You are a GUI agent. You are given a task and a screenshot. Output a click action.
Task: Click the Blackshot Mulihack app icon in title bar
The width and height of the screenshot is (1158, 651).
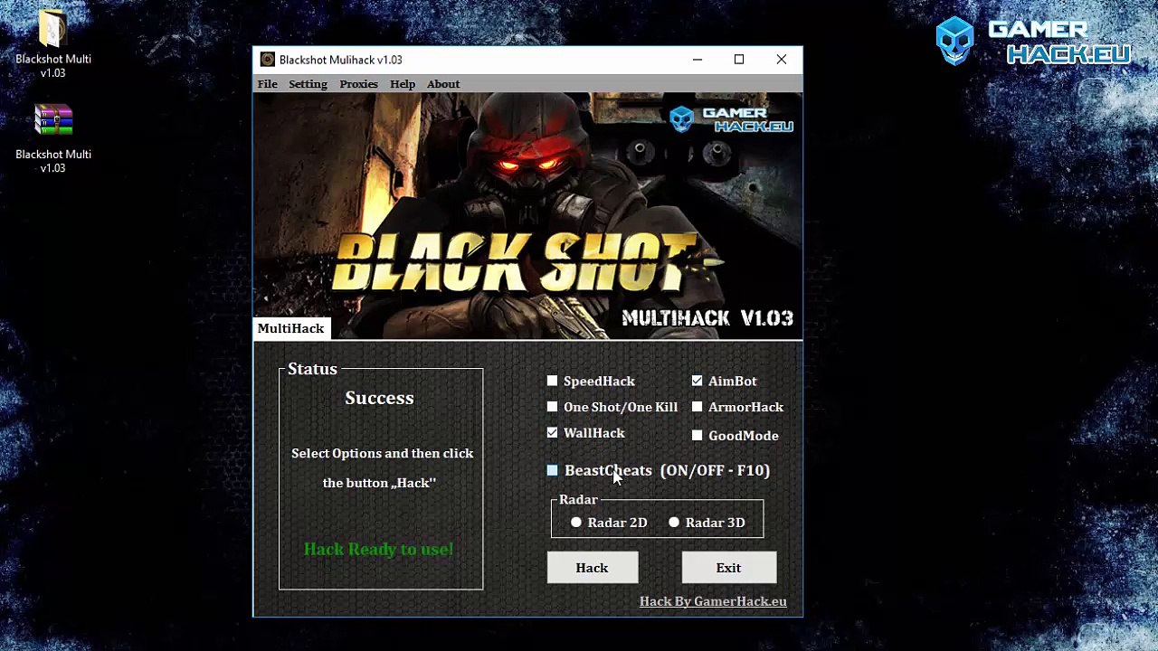267,60
